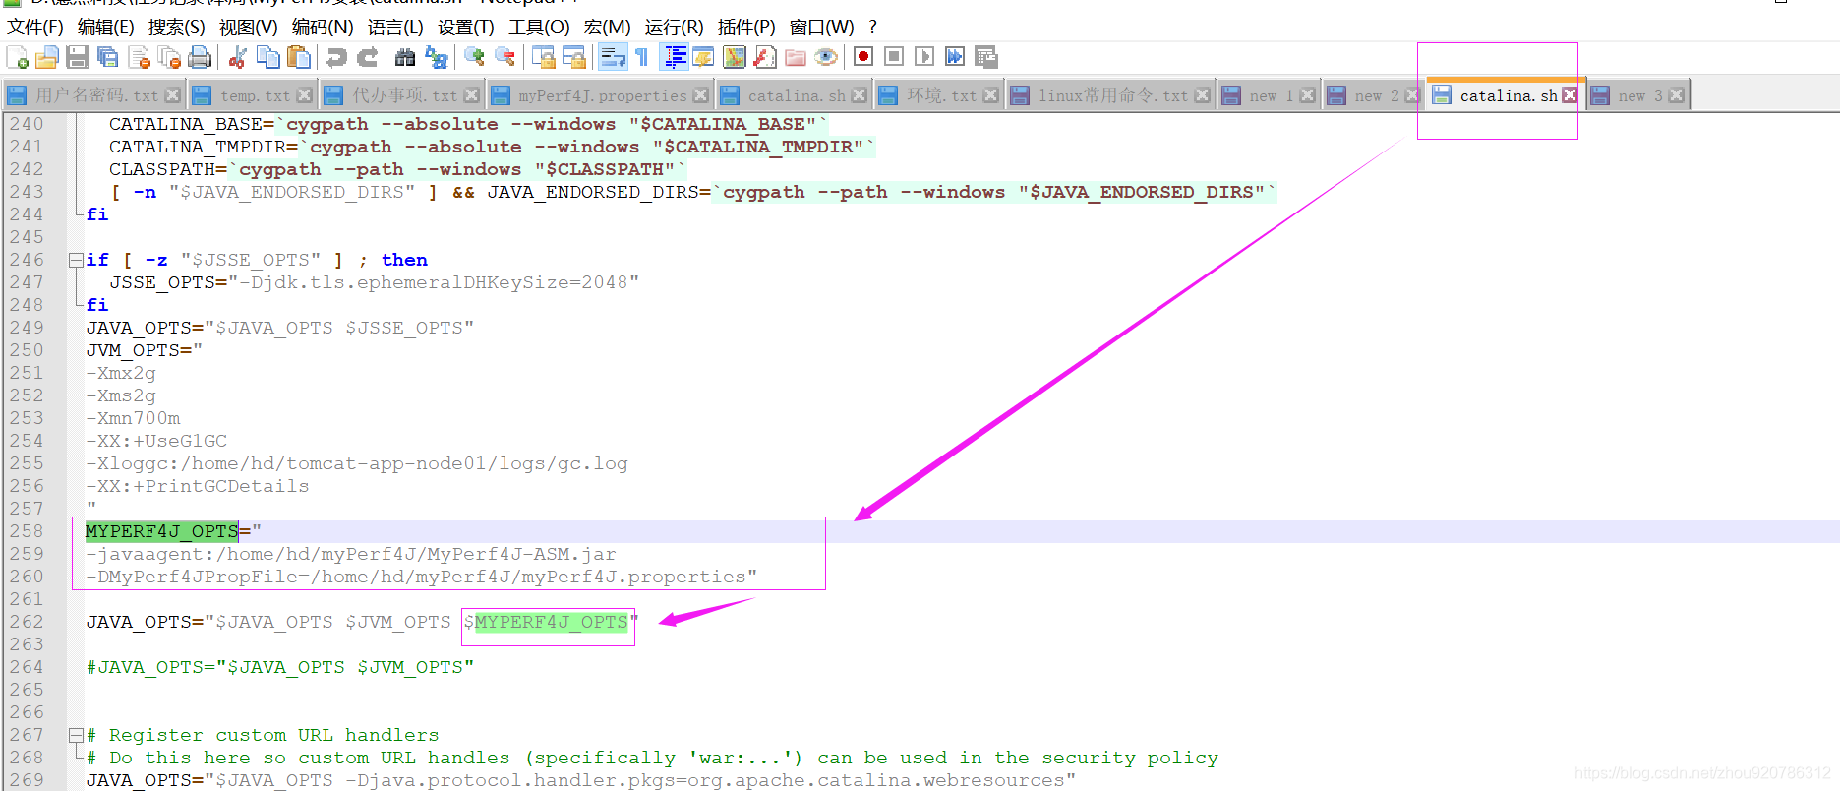Stop macro recording with the square icon

coord(894,57)
